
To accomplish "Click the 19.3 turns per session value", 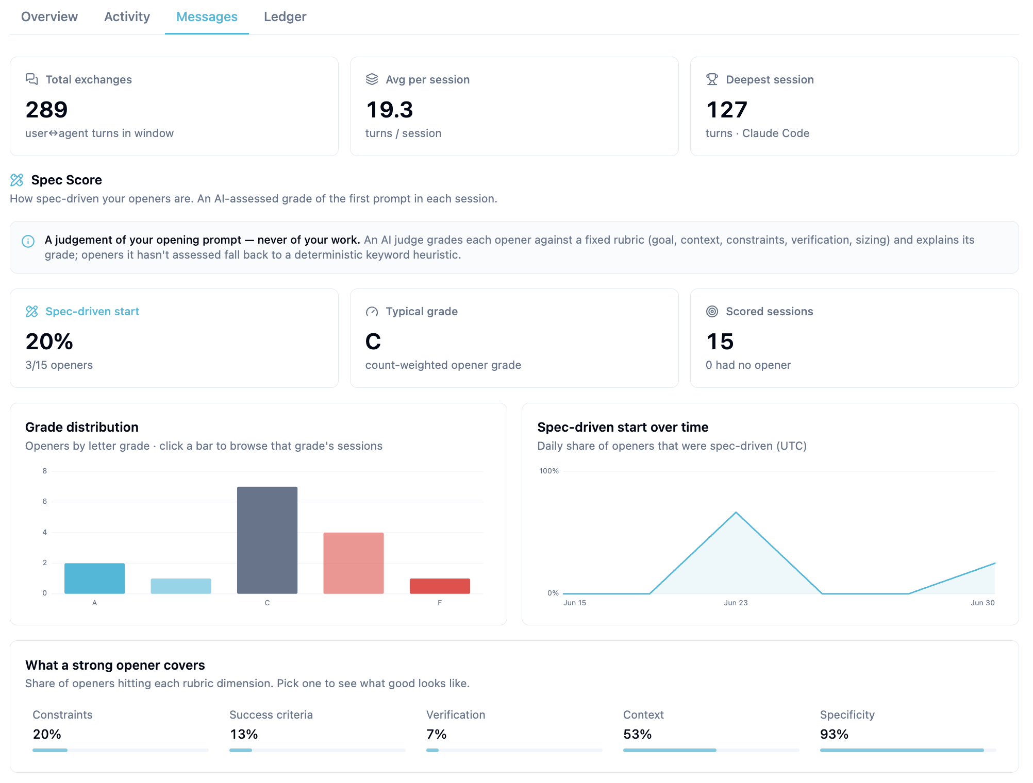I will click(390, 109).
